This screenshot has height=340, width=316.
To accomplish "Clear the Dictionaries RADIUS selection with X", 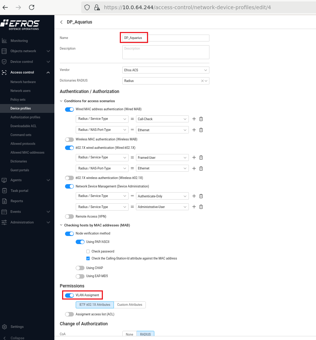I will click(202, 81).
